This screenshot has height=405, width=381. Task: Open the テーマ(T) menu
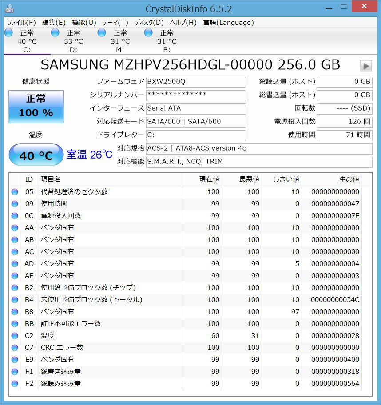click(115, 23)
